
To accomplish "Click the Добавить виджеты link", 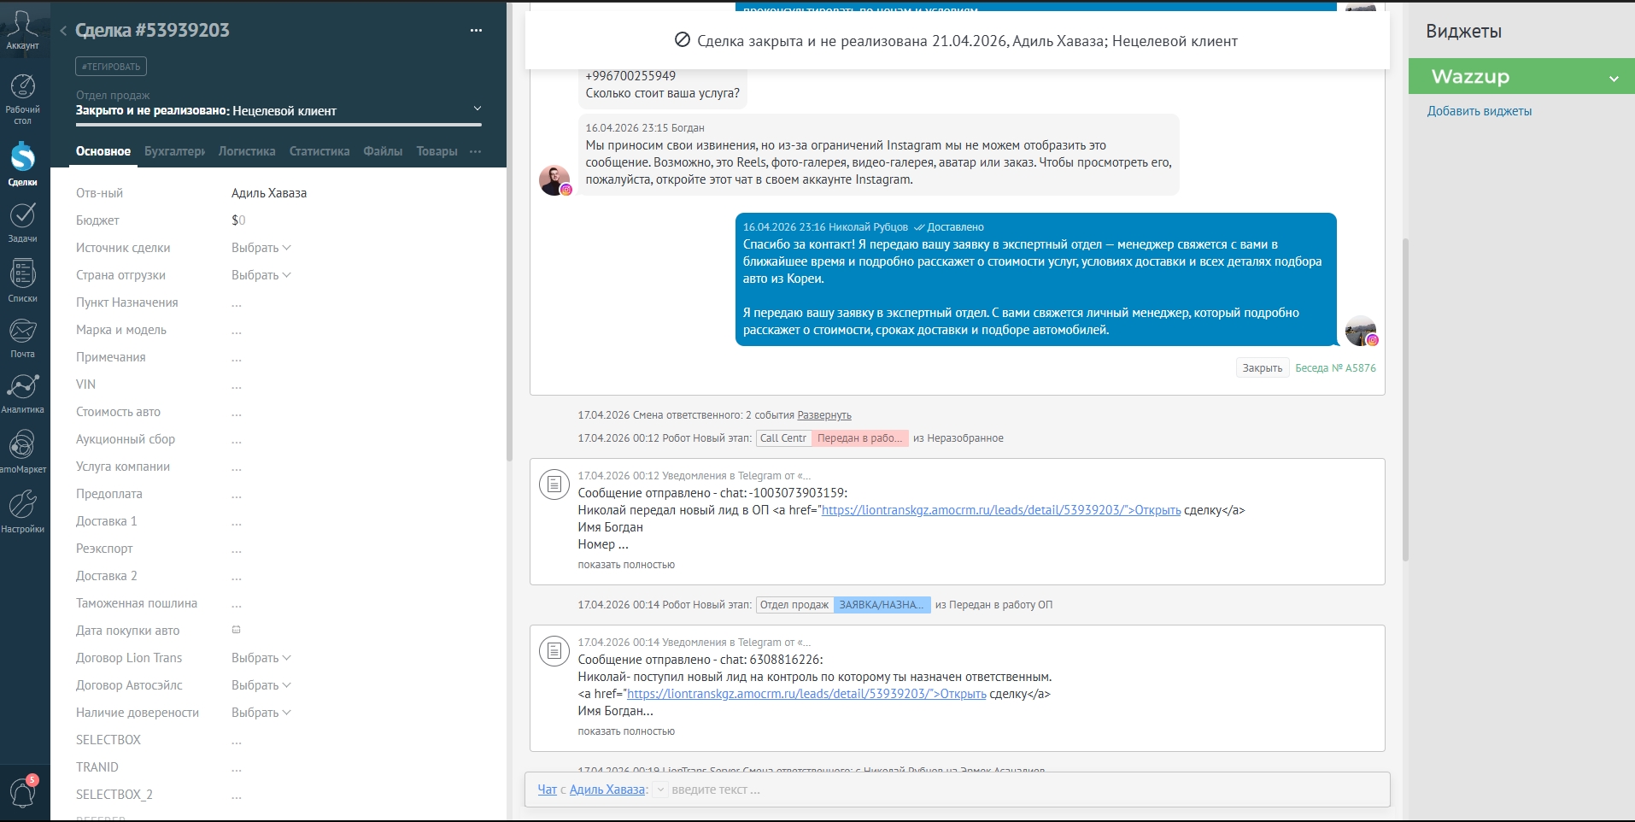I will [x=1480, y=111].
